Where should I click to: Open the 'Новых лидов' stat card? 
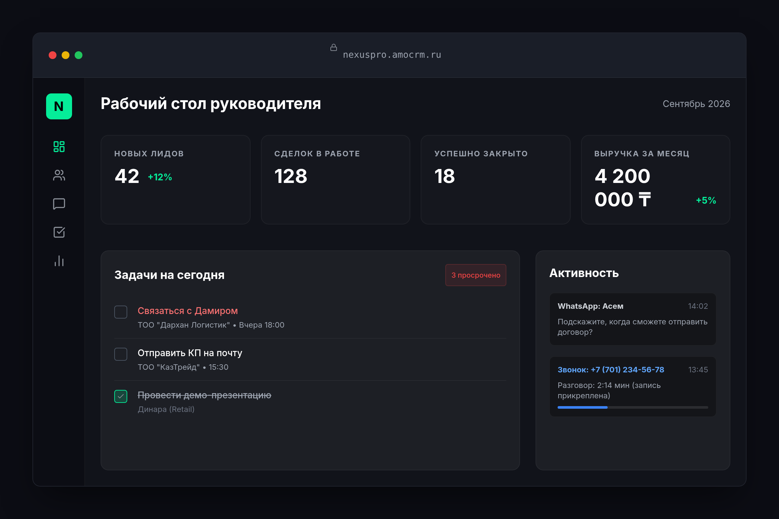coord(175,180)
